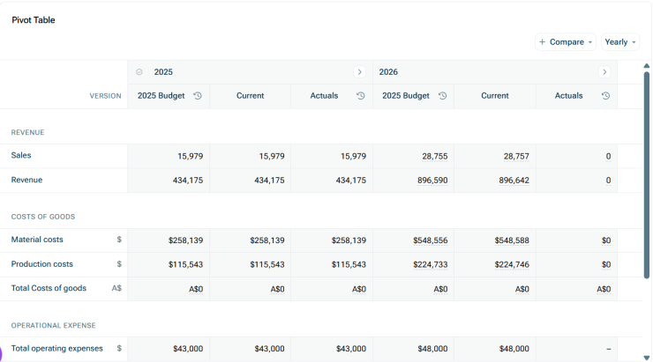Click history icon beside Actuals under 2026
The width and height of the screenshot is (653, 362).
[x=605, y=96]
